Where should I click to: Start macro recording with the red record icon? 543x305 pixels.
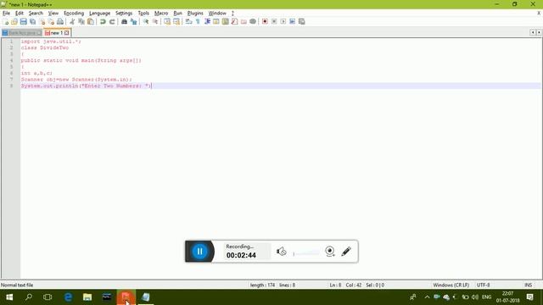coord(265,21)
